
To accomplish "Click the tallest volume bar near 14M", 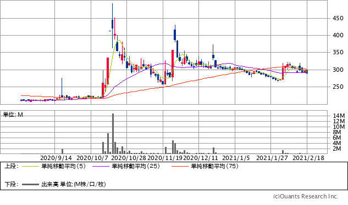I will coord(113,134).
